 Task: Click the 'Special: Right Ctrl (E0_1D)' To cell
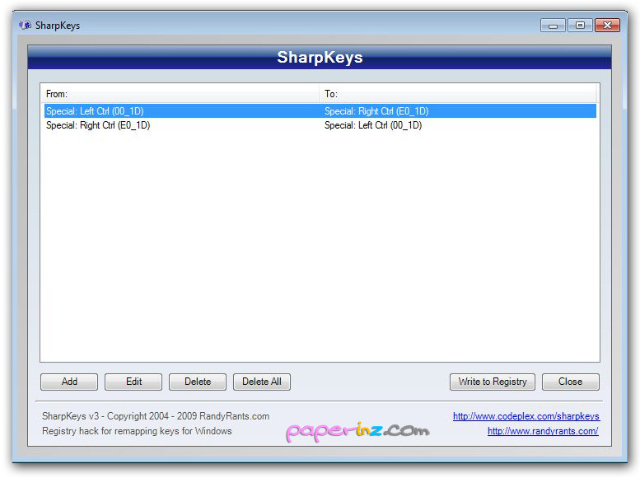pos(376,111)
